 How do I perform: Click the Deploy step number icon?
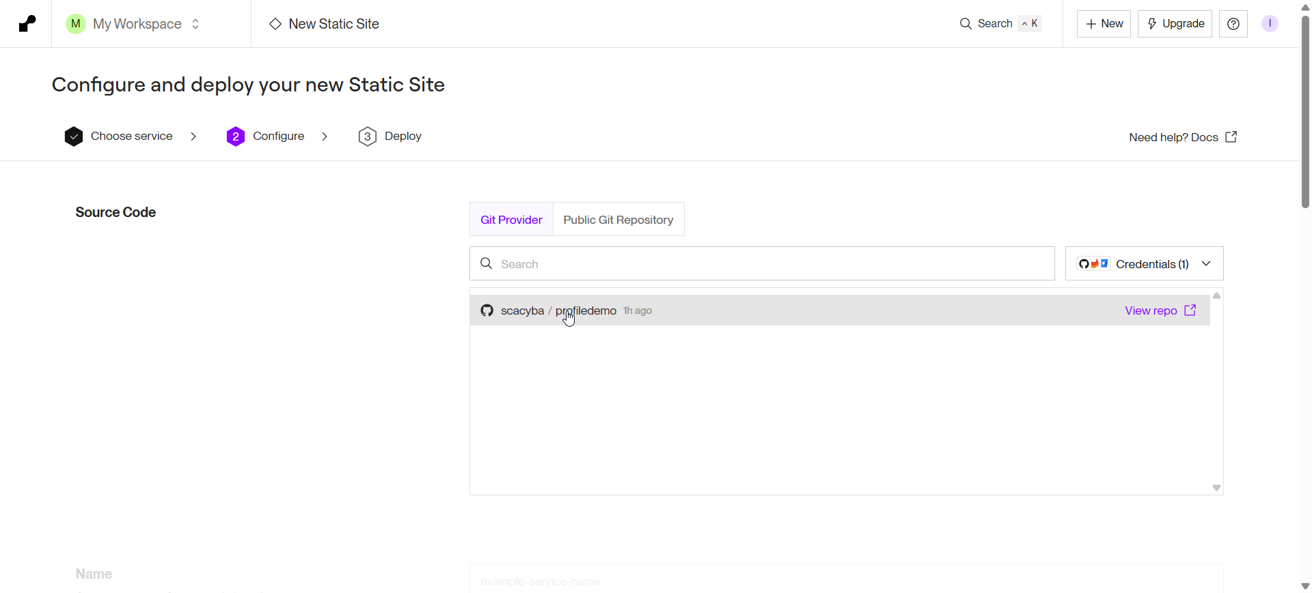(x=368, y=136)
